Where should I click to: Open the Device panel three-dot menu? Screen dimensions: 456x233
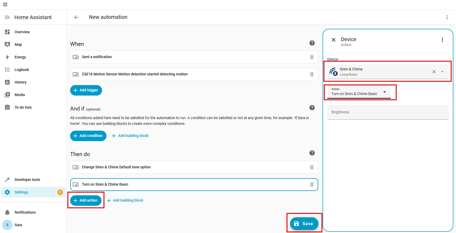pos(442,40)
